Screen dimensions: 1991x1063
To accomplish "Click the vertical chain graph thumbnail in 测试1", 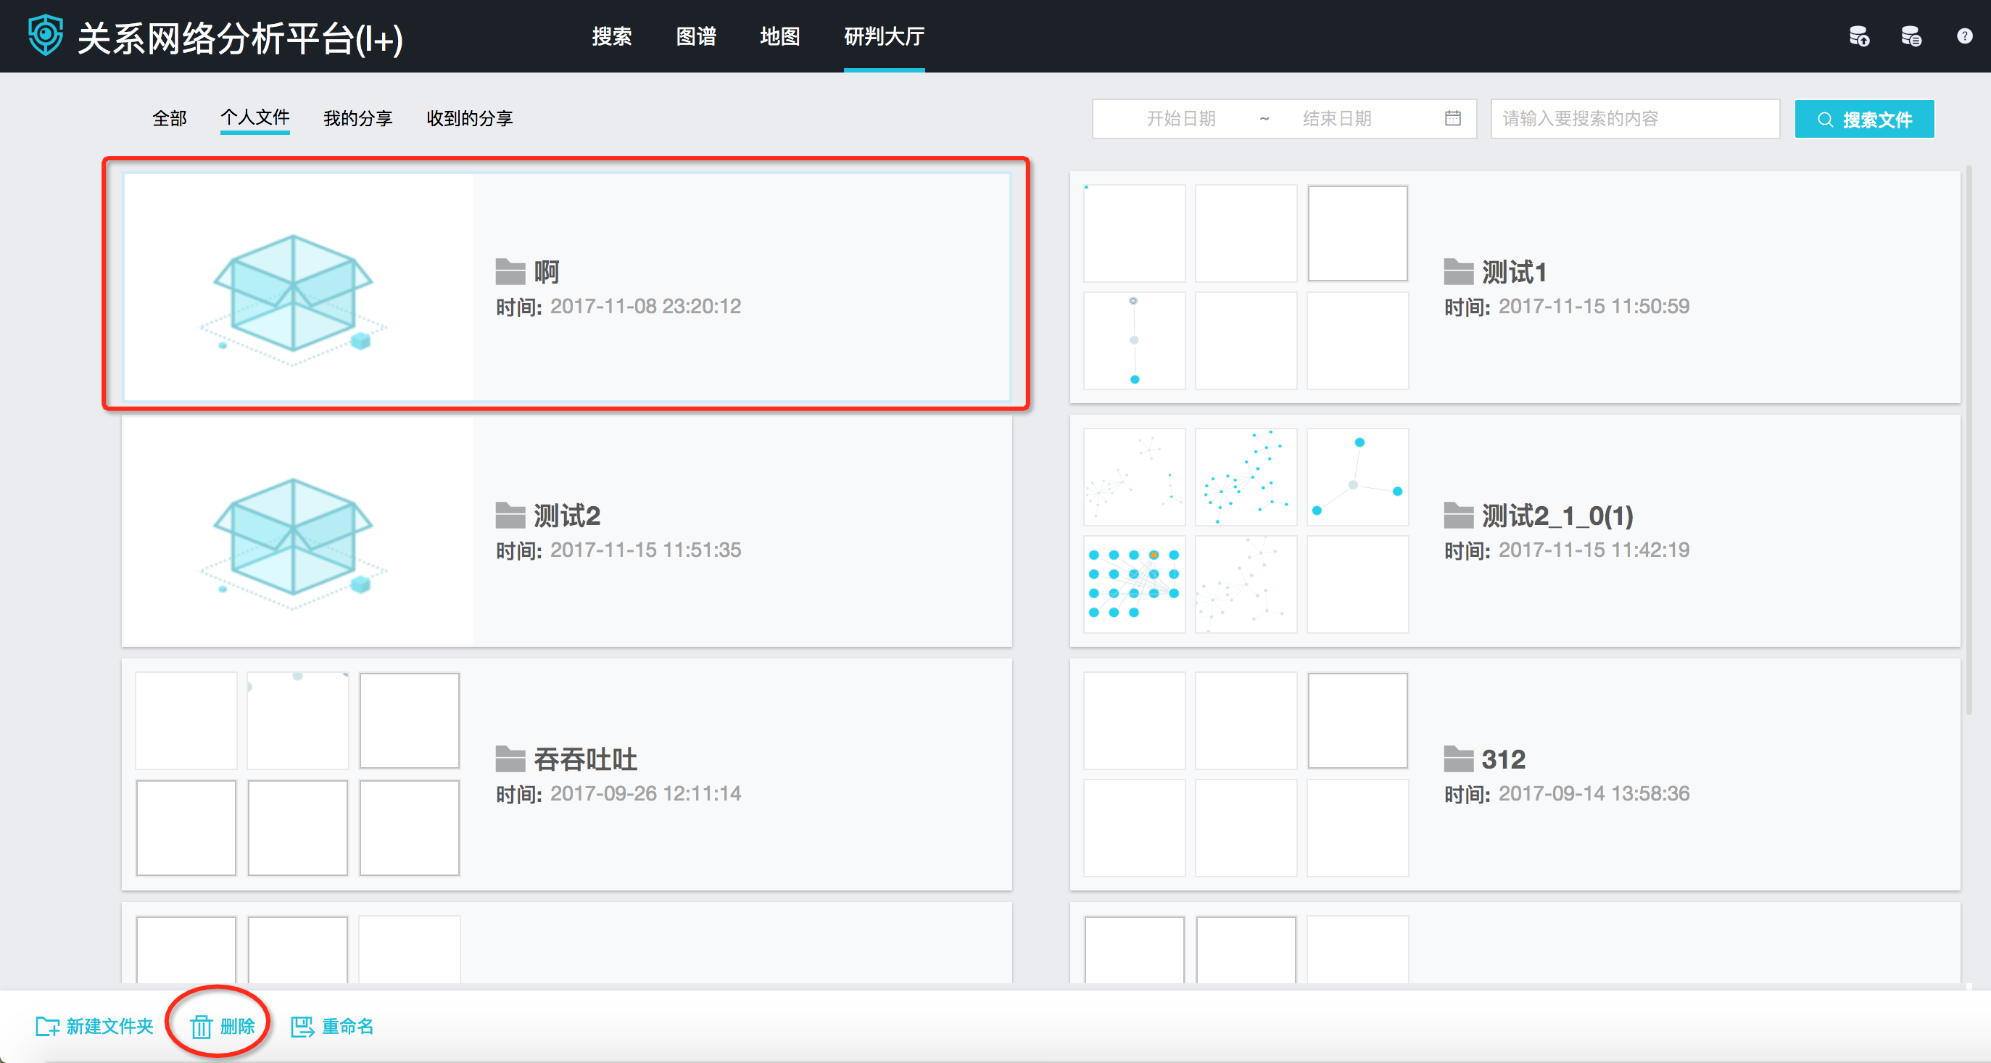I will tap(1134, 340).
